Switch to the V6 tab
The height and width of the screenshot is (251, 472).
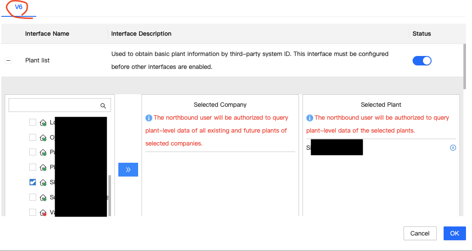[x=19, y=7]
